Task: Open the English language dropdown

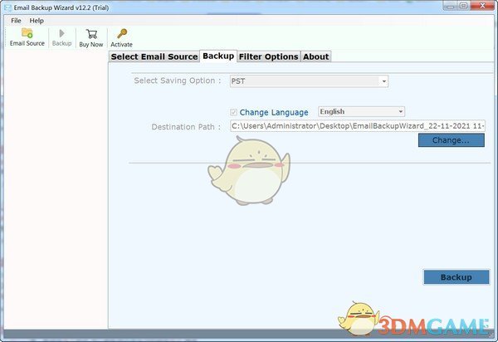Action: point(361,111)
